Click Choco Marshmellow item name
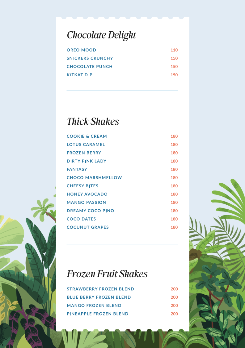245x348 pixels. 94,178
